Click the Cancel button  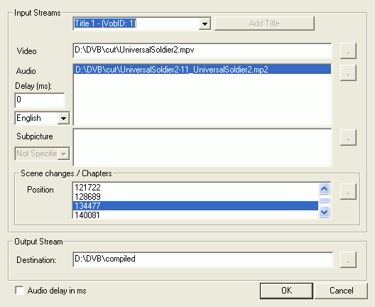tap(342, 291)
